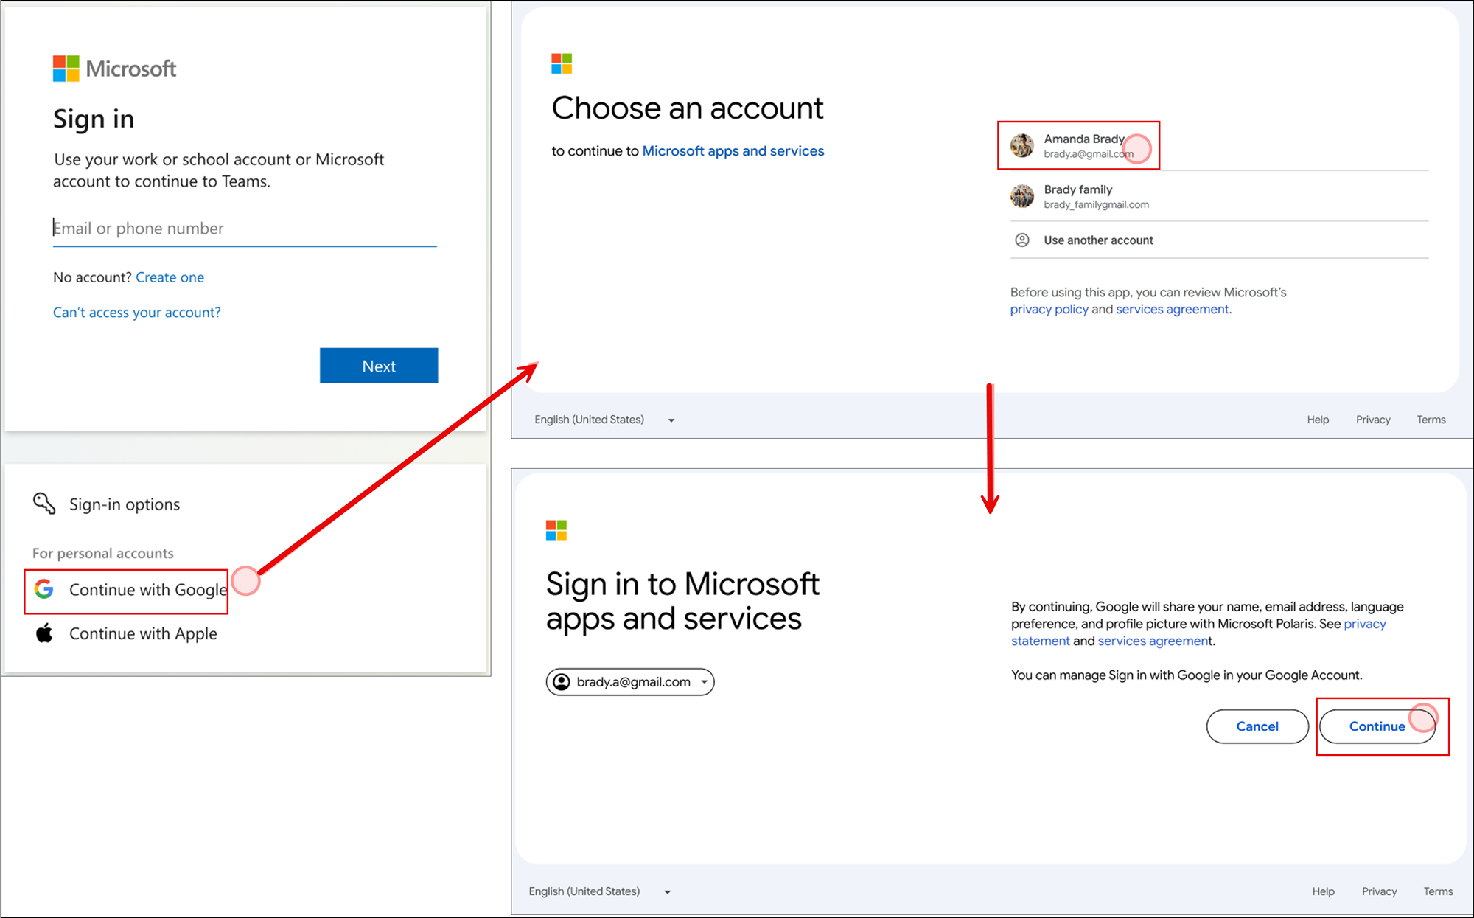Open the Create one link
The image size is (1474, 918).
point(170,277)
